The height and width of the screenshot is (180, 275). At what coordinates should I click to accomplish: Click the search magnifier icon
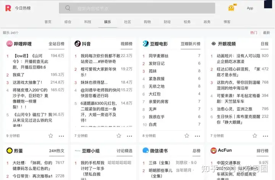pos(68,8)
